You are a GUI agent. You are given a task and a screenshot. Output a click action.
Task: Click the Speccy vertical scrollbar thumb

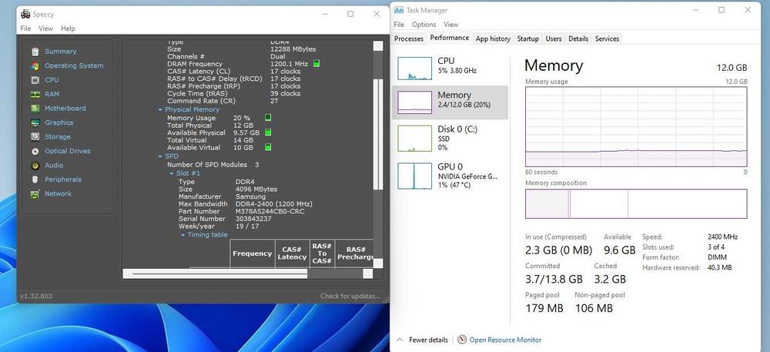[377, 133]
